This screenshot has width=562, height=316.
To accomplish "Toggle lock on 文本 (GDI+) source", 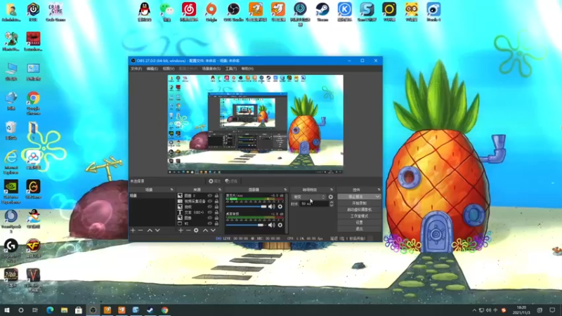I will 216,213.
